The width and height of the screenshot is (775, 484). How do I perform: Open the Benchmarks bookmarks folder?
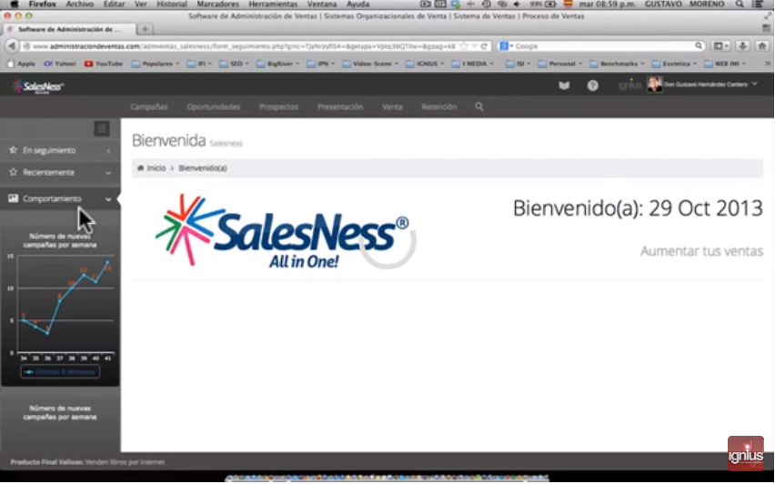coord(618,64)
